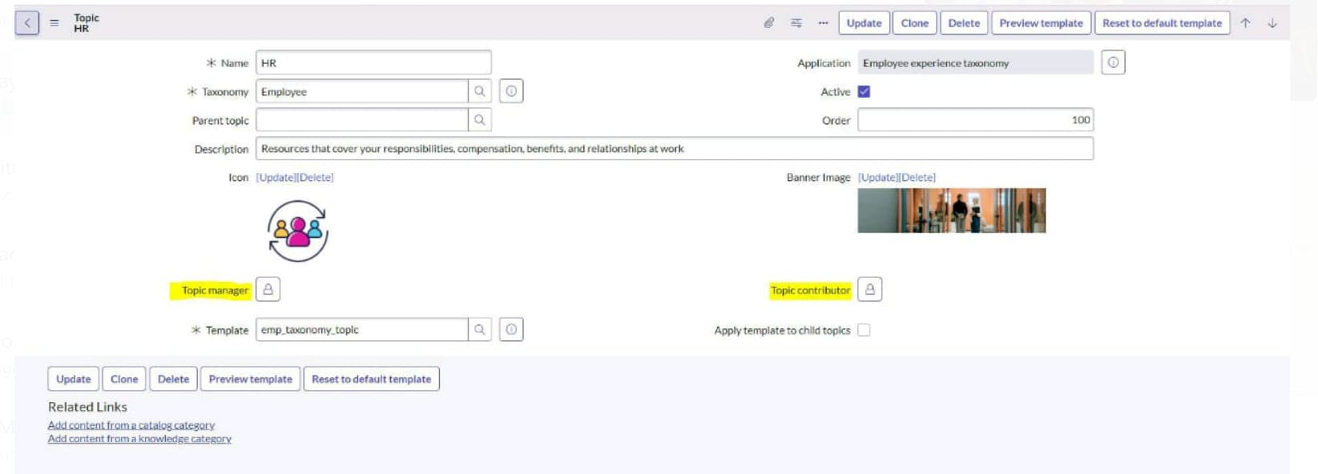Screen dimensions: 1318x474
Task: Preview Taxonomy record info icon
Action: coord(511,91)
